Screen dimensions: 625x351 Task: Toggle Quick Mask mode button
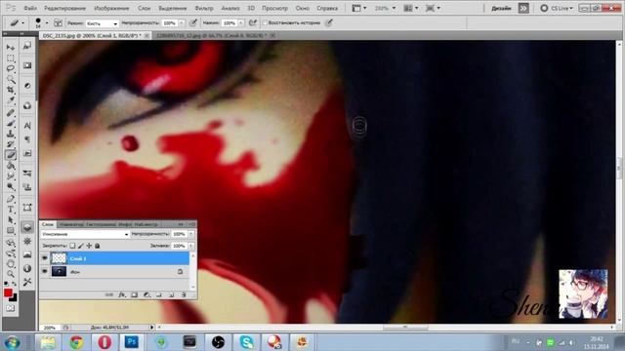11,308
